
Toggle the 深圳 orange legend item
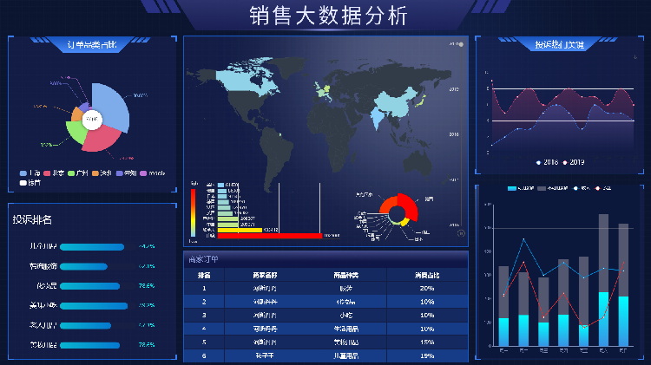[102, 173]
